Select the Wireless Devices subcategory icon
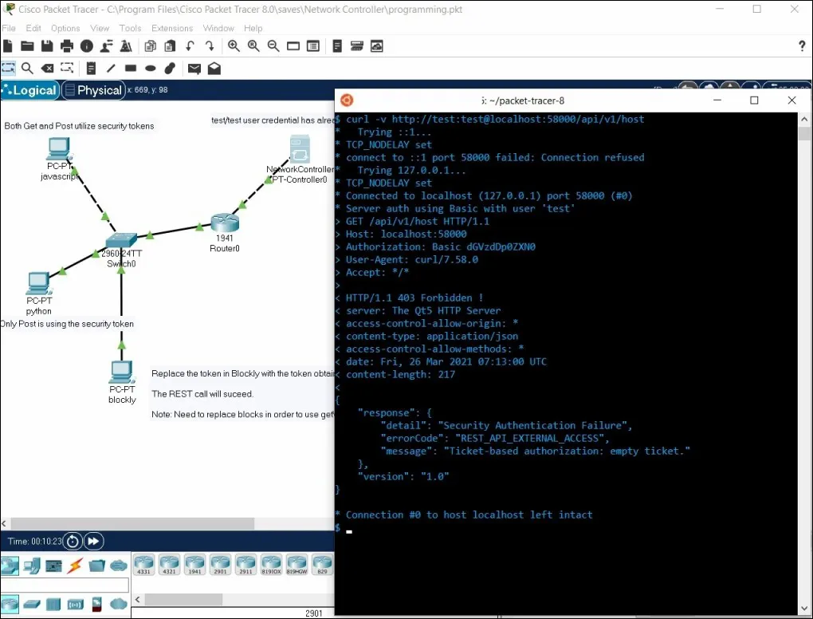 click(75, 603)
